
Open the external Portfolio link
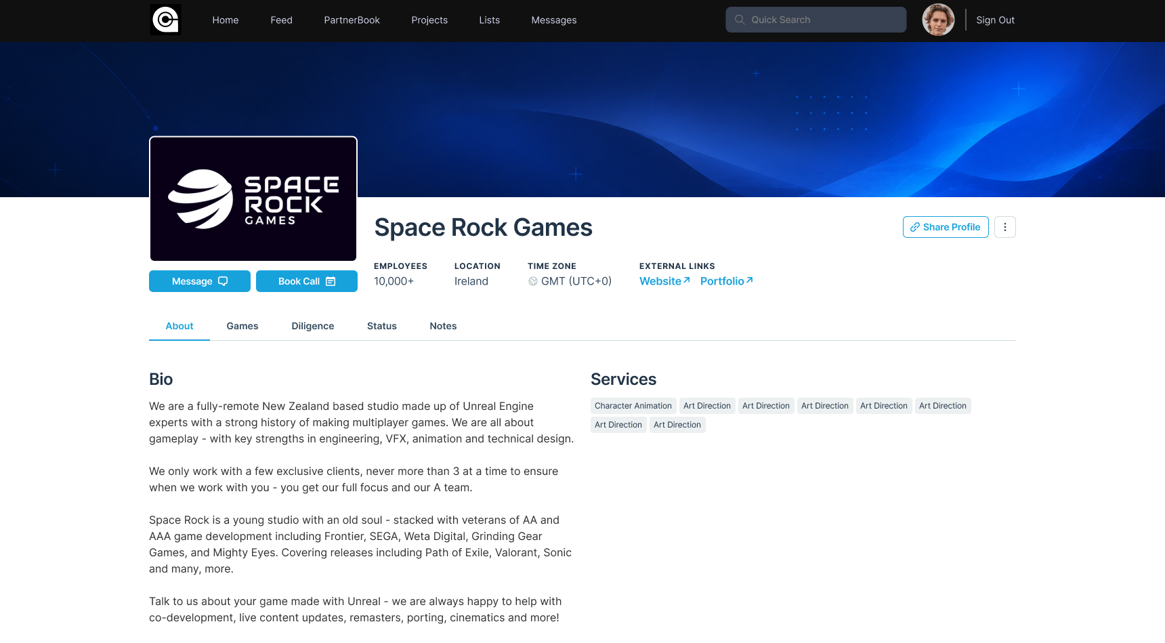click(x=727, y=281)
